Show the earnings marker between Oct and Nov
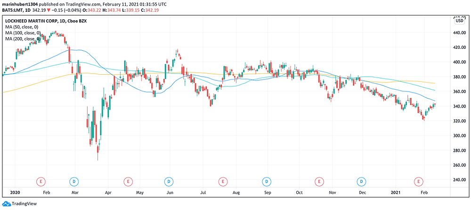The image size is (471, 210). click(319, 181)
